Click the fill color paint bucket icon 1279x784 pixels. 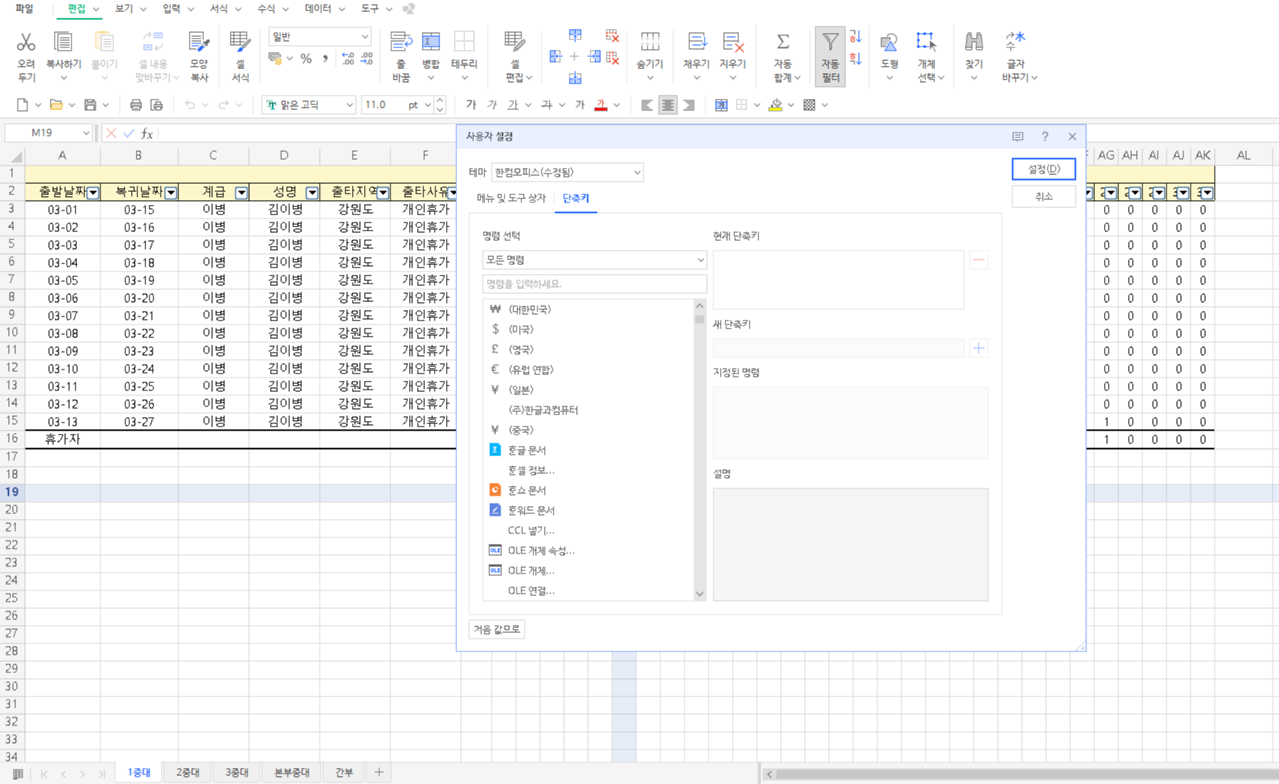point(775,104)
